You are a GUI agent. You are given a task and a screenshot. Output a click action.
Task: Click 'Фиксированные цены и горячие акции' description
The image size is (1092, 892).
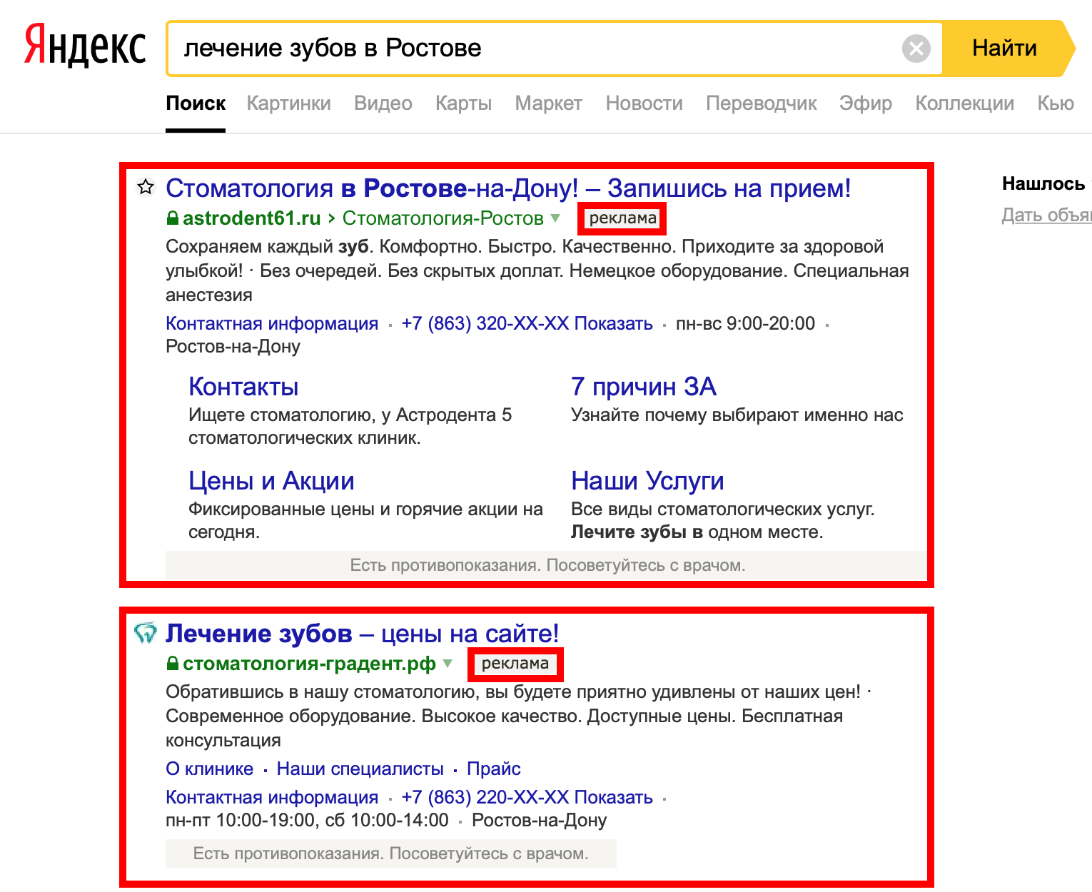(365, 520)
